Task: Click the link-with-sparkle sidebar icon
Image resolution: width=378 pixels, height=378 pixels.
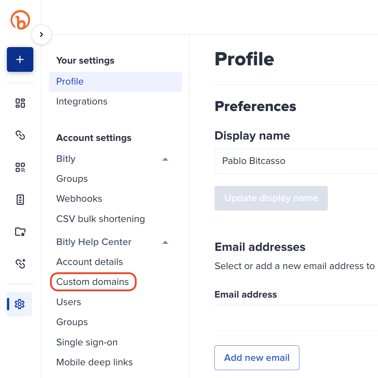Action: pos(20,264)
